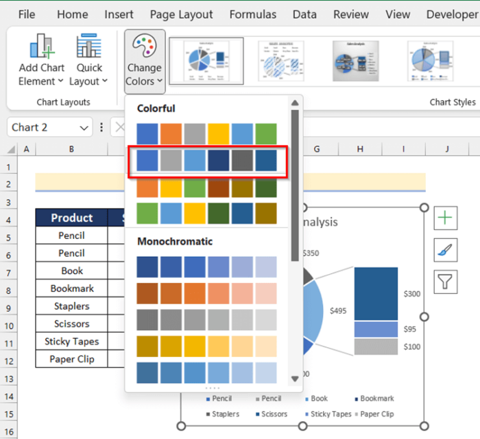The width and height of the screenshot is (480, 439).
Task: Click the Bookmark cell
Action: [71, 288]
